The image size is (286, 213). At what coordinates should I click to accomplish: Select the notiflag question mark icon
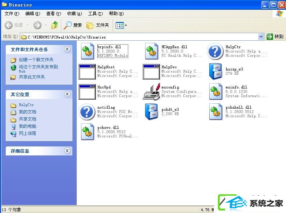87,112
